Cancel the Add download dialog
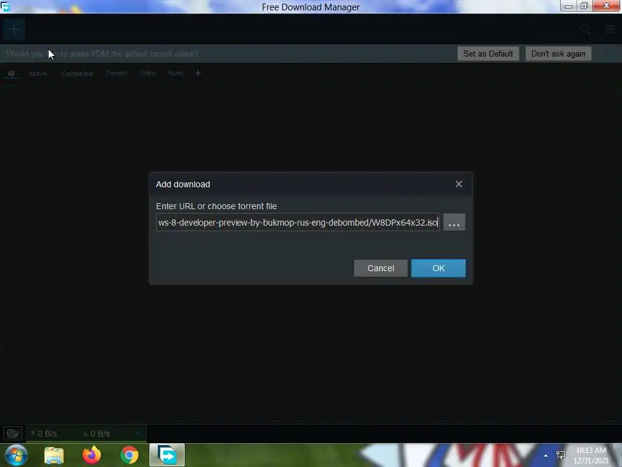The width and height of the screenshot is (622, 467). pos(380,268)
